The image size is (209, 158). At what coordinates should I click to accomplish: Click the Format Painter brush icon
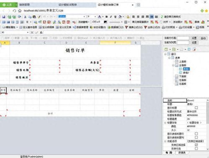pyautogui.click(x=39, y=17)
